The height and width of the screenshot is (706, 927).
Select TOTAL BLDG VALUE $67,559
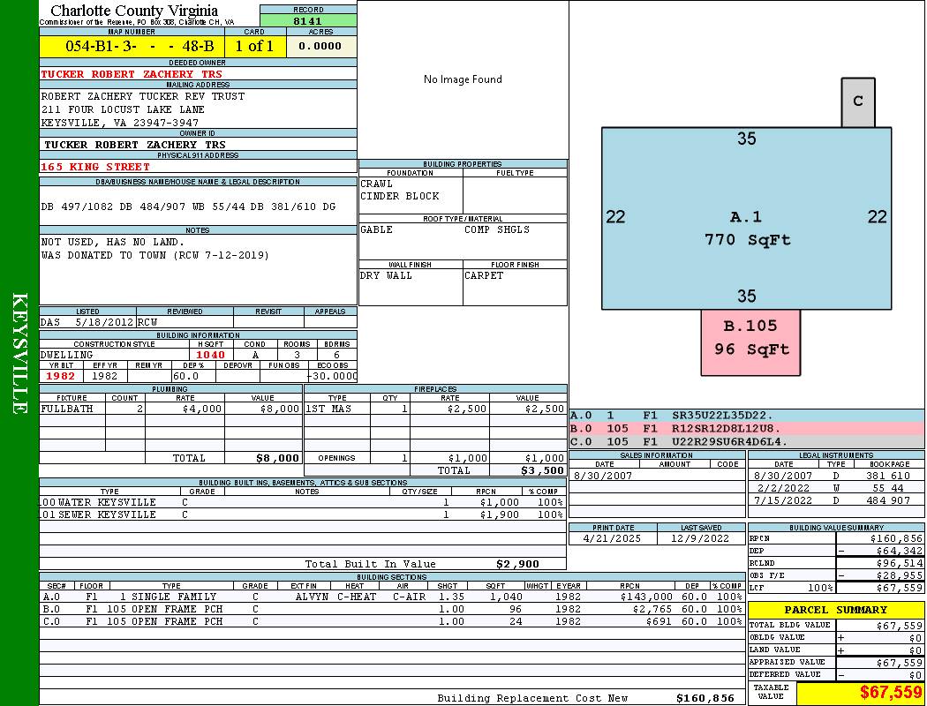(x=900, y=626)
